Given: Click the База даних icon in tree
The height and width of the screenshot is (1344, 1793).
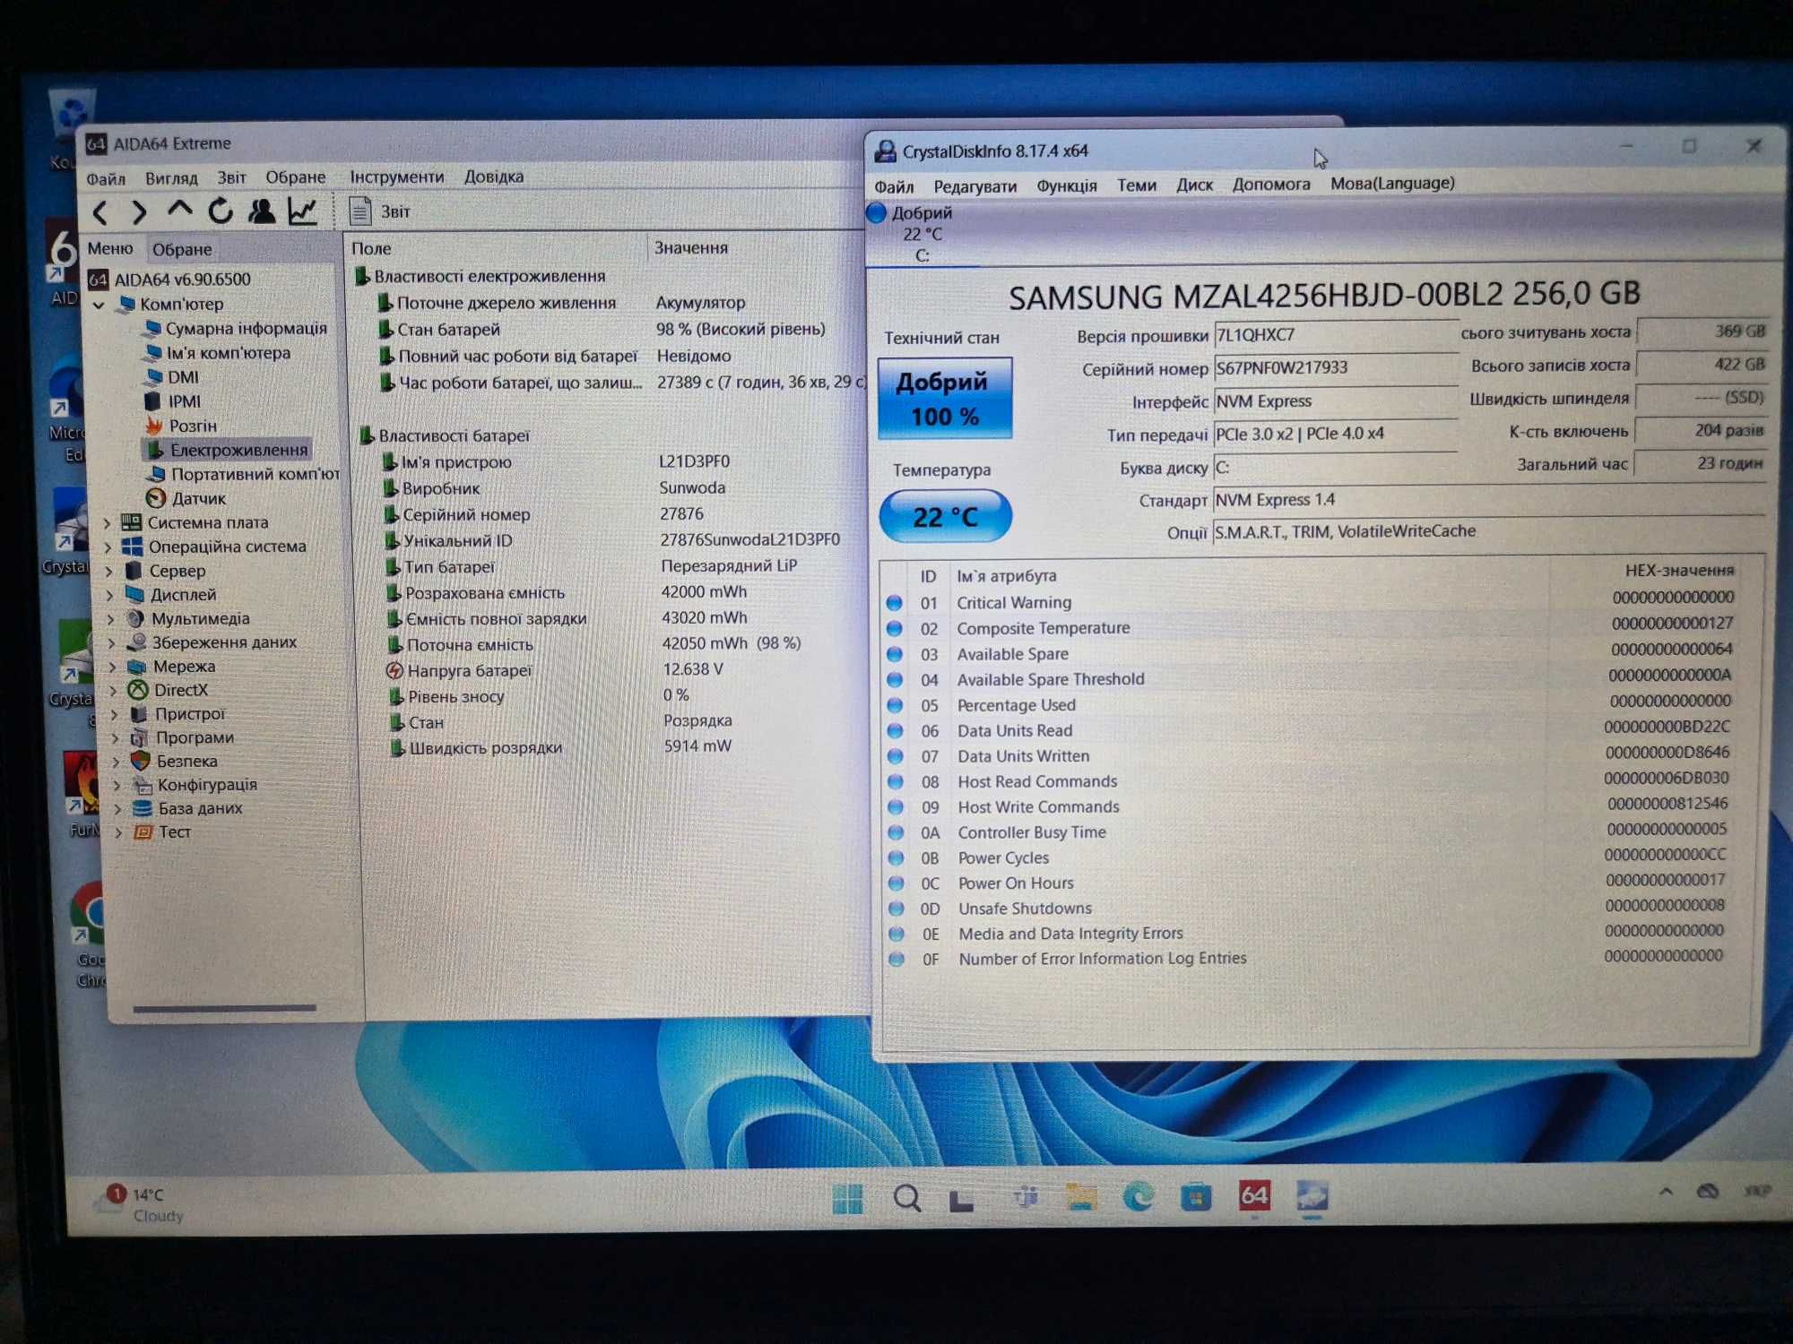Looking at the screenshot, I should (x=142, y=808).
